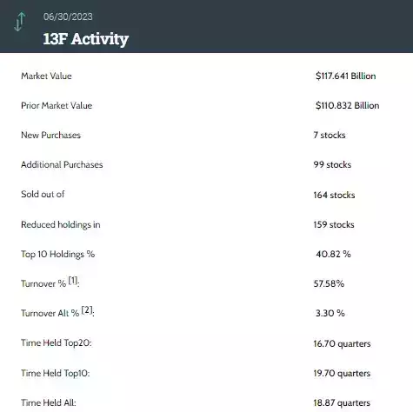Click the $110.832 Billion value
413x412 pixels.
coord(347,105)
